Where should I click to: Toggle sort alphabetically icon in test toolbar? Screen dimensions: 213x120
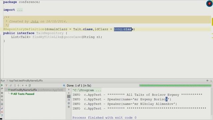click(11, 85)
